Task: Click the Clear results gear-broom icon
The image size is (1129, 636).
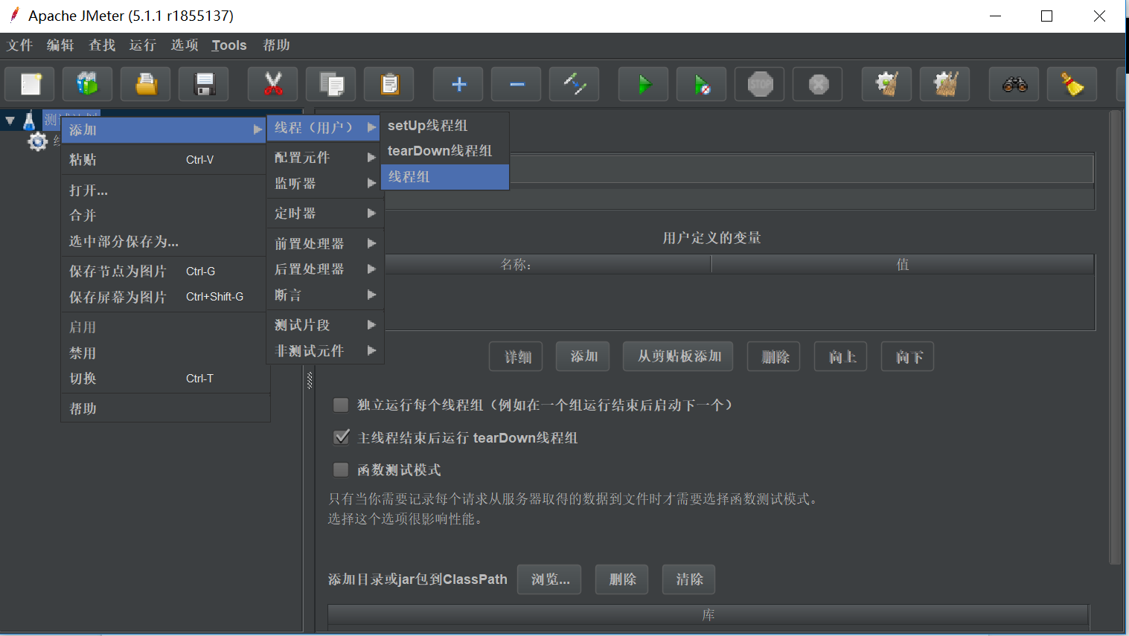Action: (x=887, y=84)
